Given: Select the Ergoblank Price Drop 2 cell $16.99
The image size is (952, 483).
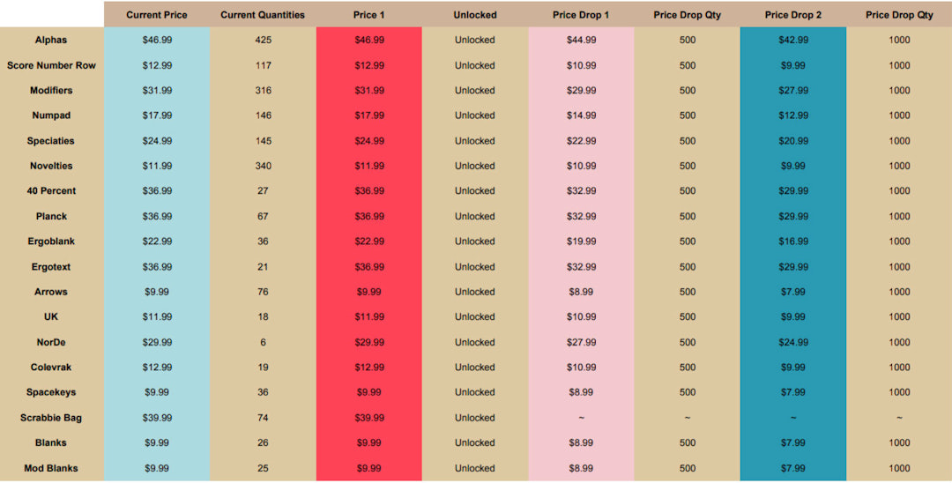Looking at the screenshot, I should (x=792, y=241).
